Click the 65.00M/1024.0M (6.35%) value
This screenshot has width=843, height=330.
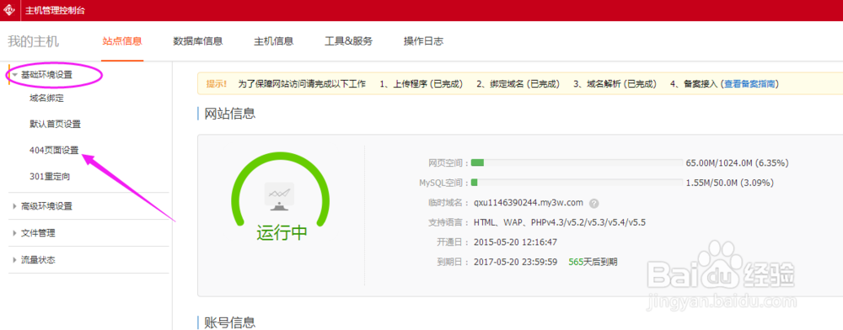pos(738,162)
